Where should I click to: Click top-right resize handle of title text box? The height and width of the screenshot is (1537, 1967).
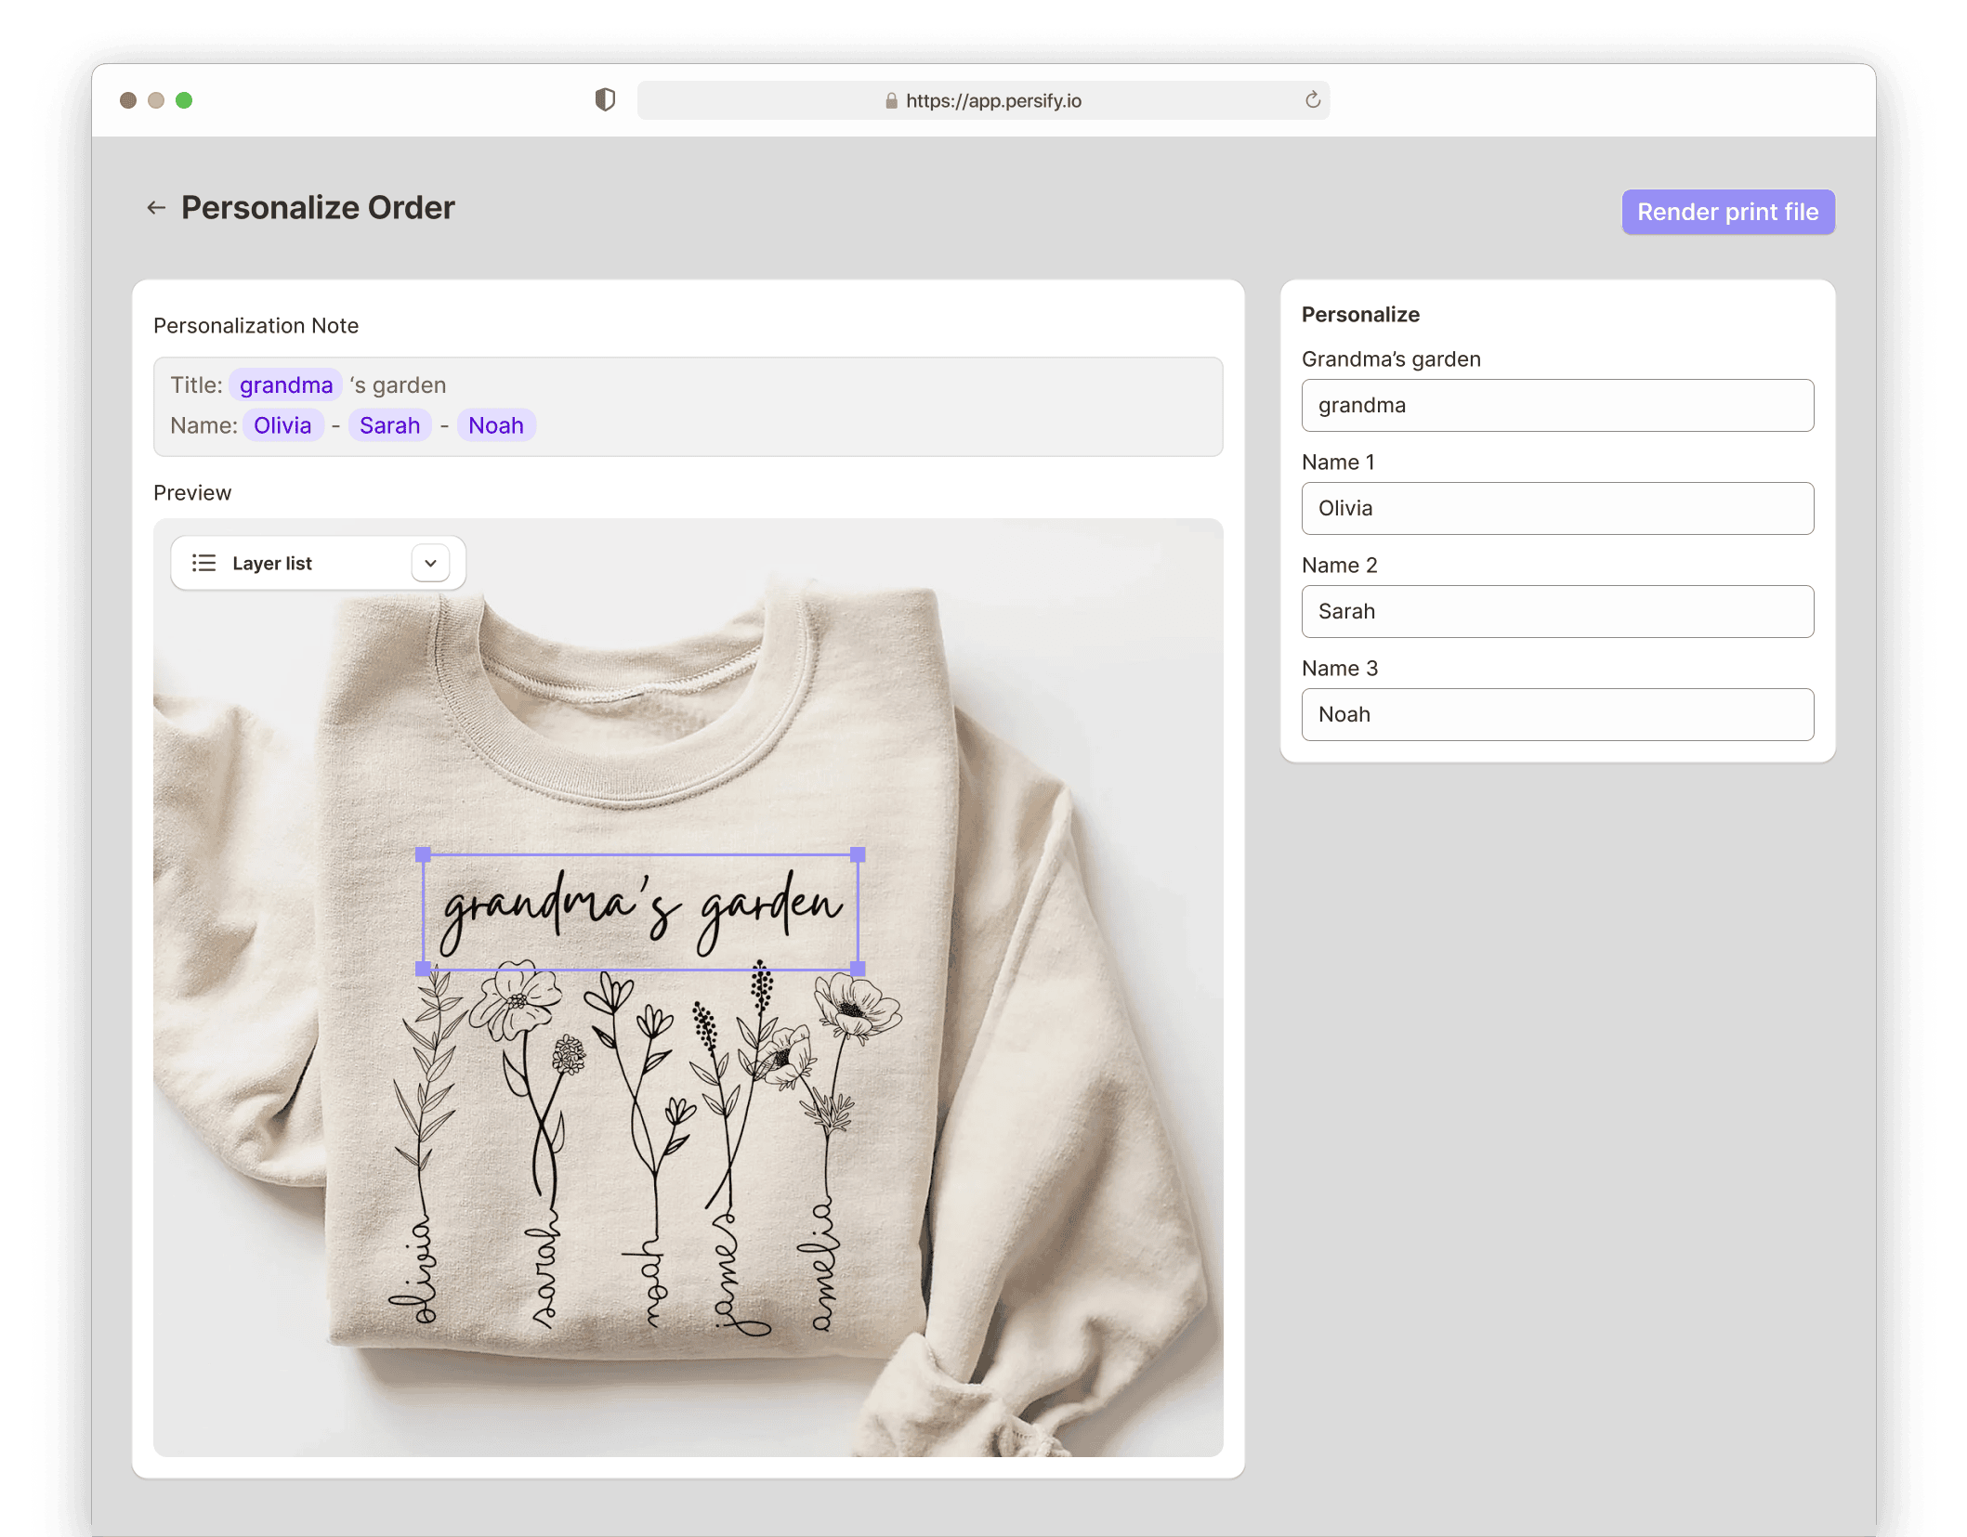858,854
